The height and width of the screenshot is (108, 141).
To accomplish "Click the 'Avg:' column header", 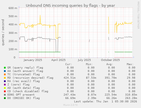I will (x=110, y=64).
